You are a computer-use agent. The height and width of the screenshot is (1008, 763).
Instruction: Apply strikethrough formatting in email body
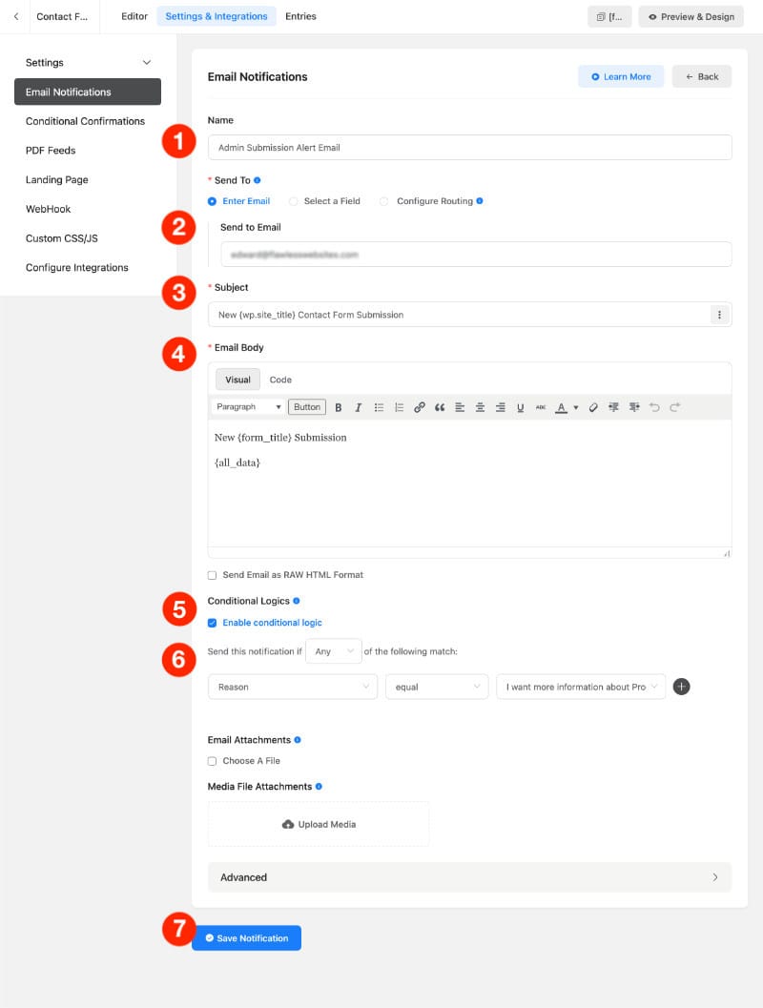pyautogui.click(x=539, y=406)
